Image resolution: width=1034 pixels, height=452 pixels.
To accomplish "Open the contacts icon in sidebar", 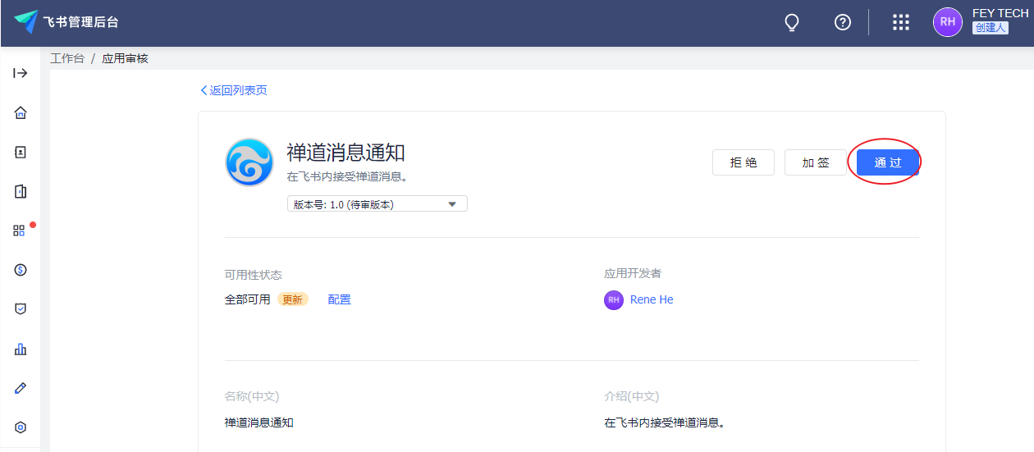I will pyautogui.click(x=21, y=153).
